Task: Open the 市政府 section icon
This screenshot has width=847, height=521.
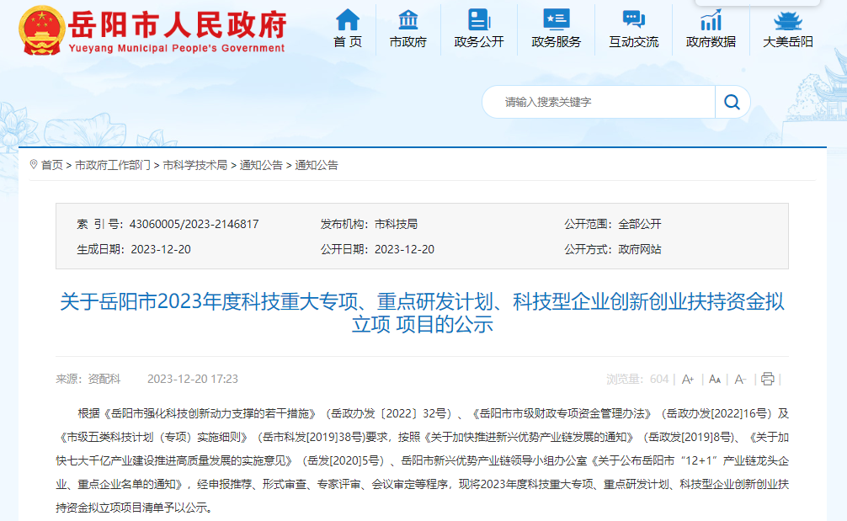Action: [408, 19]
